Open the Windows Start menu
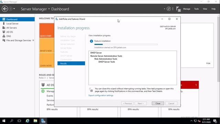Viewport: 220px width, 124px height. click(4, 121)
